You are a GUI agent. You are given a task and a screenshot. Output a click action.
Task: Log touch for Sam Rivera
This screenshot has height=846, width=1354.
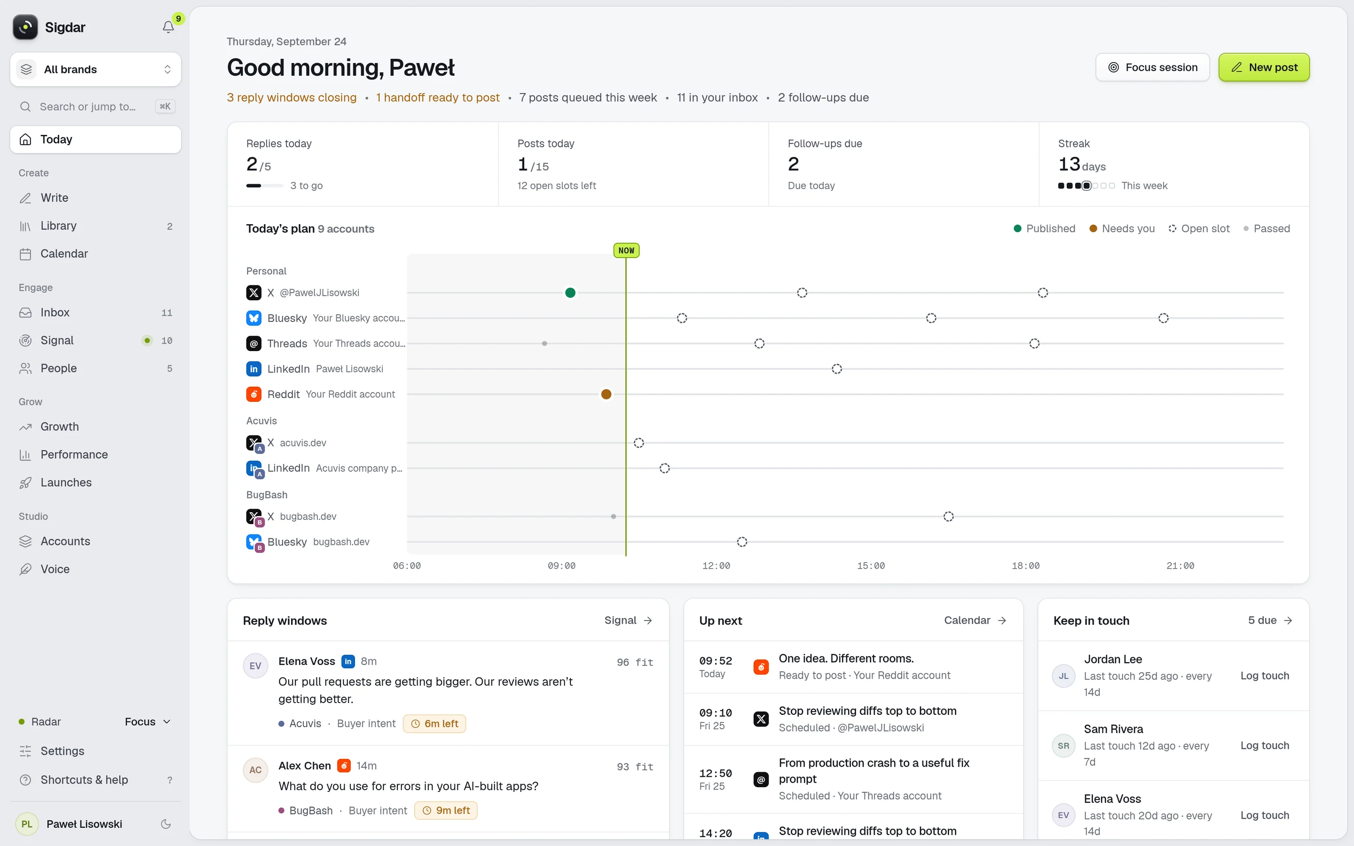coord(1265,746)
